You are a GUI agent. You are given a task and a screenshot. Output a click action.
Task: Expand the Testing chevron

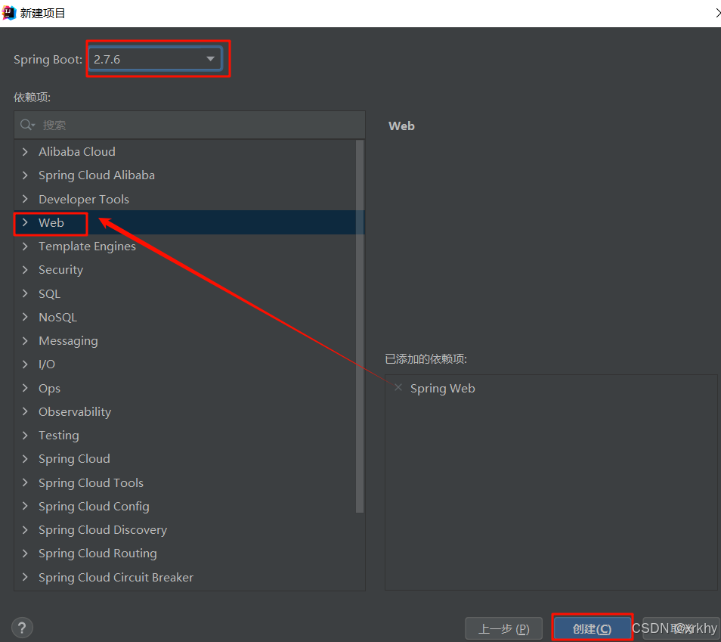[x=25, y=435]
